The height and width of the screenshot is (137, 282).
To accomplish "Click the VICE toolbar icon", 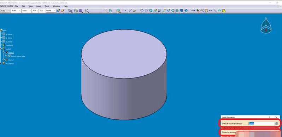I will tap(193, 11).
